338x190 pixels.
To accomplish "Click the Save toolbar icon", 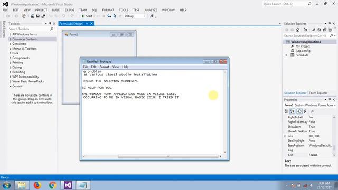I will 37,16.
